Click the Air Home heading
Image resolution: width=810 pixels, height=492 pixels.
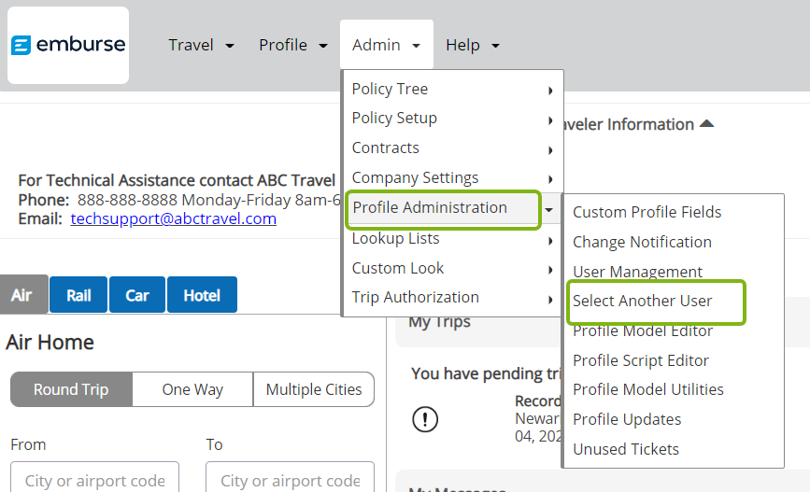click(x=50, y=342)
